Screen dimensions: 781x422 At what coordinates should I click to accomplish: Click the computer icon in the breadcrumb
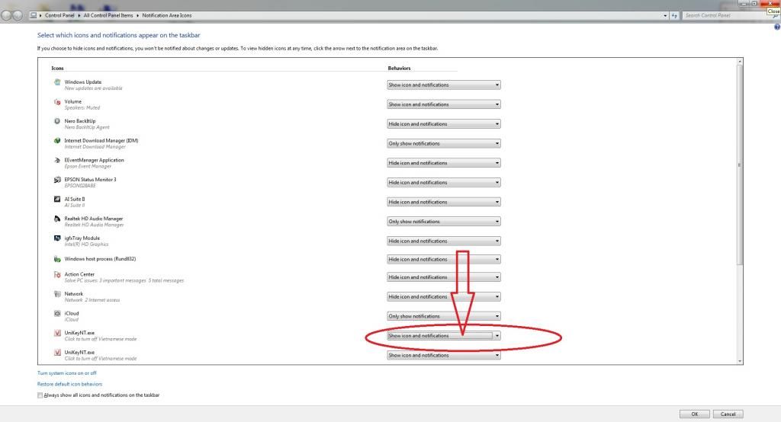pyautogui.click(x=34, y=15)
